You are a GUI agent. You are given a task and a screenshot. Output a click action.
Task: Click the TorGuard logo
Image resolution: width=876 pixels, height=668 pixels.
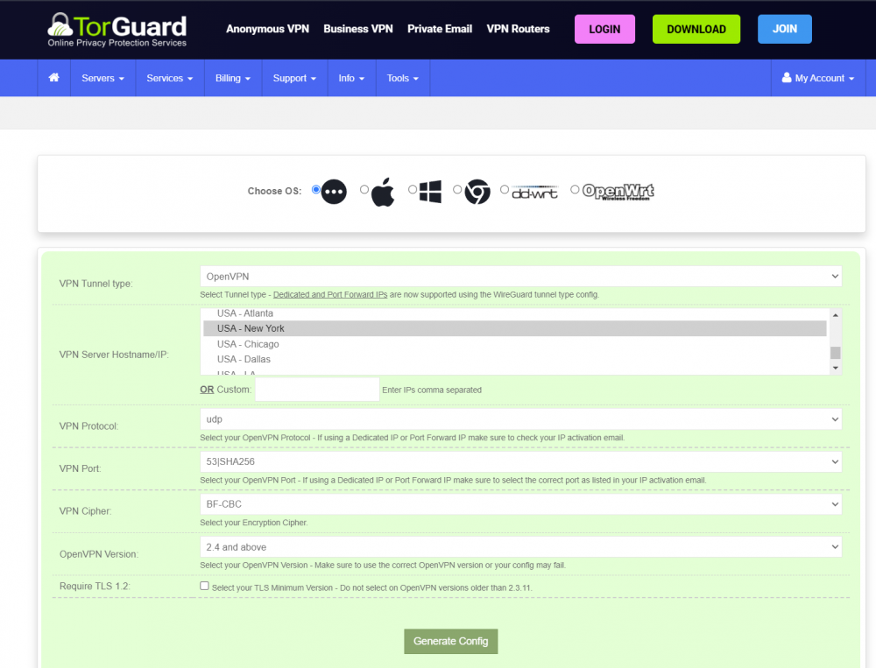click(117, 30)
